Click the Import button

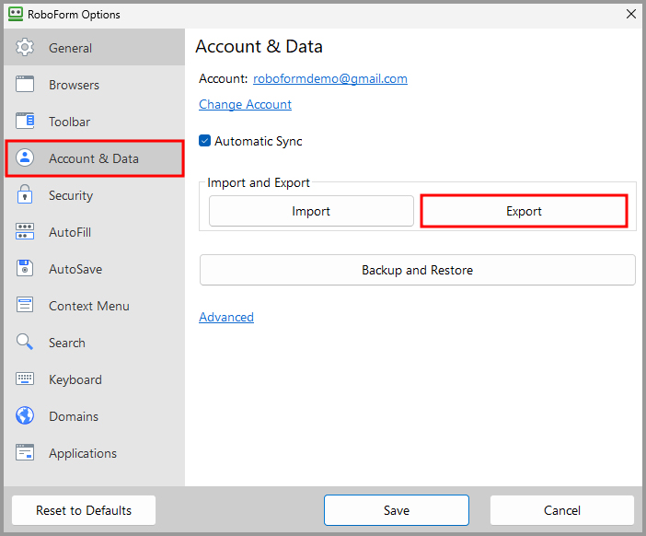pos(311,211)
